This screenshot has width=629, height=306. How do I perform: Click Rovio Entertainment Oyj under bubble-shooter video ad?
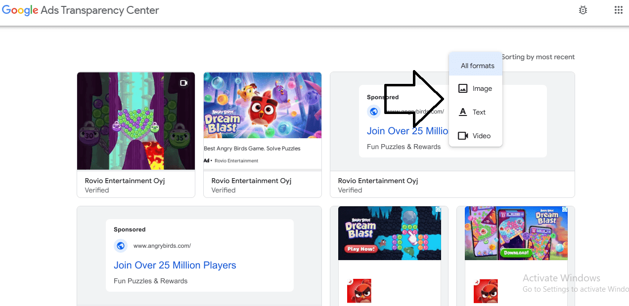coord(125,181)
